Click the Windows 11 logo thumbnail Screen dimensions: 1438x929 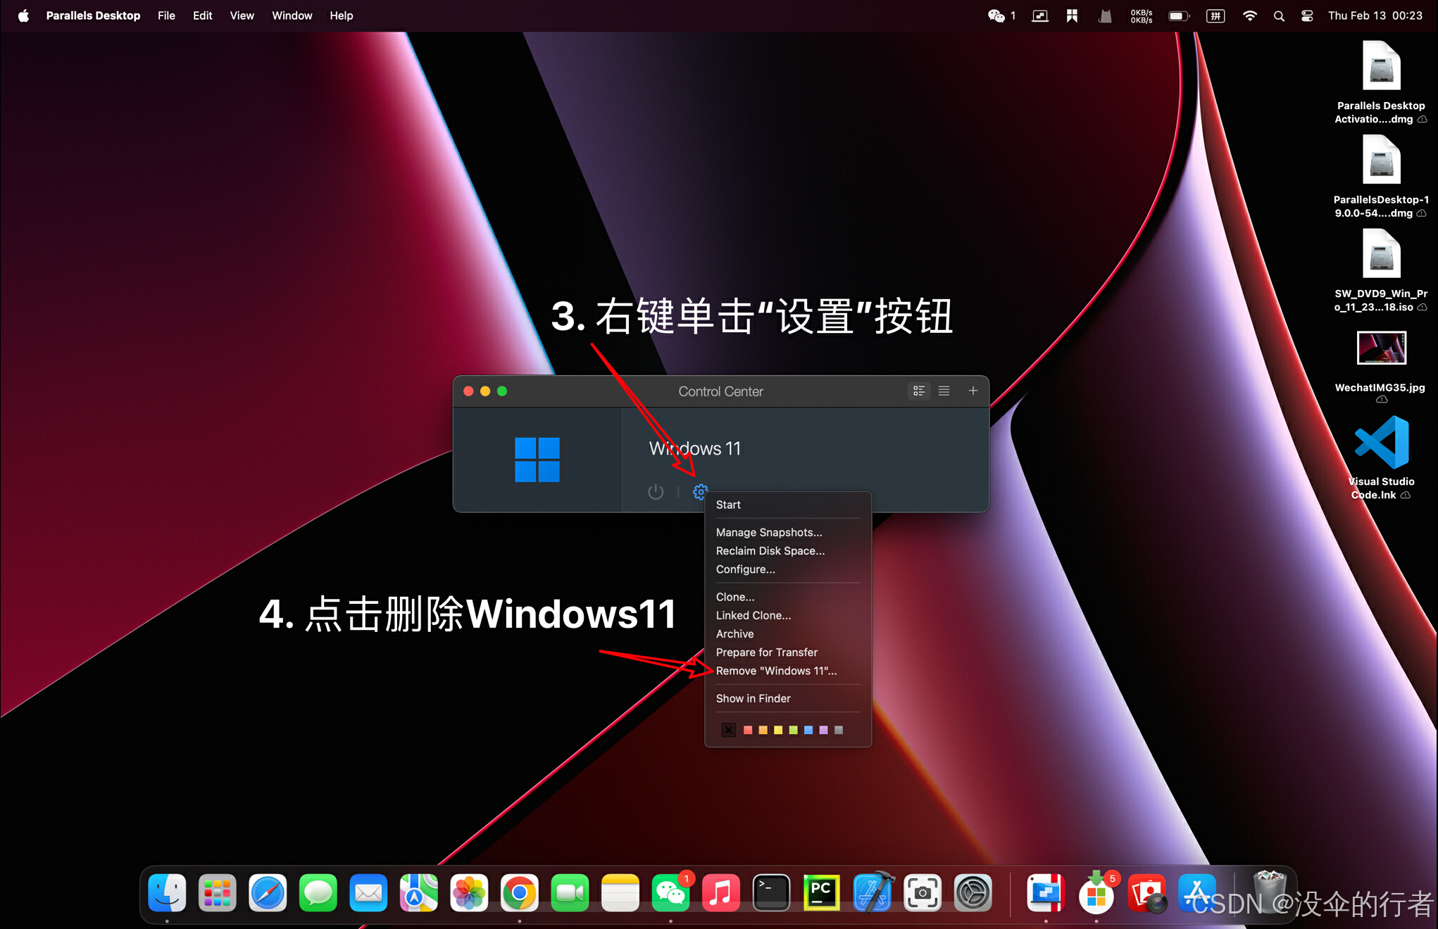(537, 460)
